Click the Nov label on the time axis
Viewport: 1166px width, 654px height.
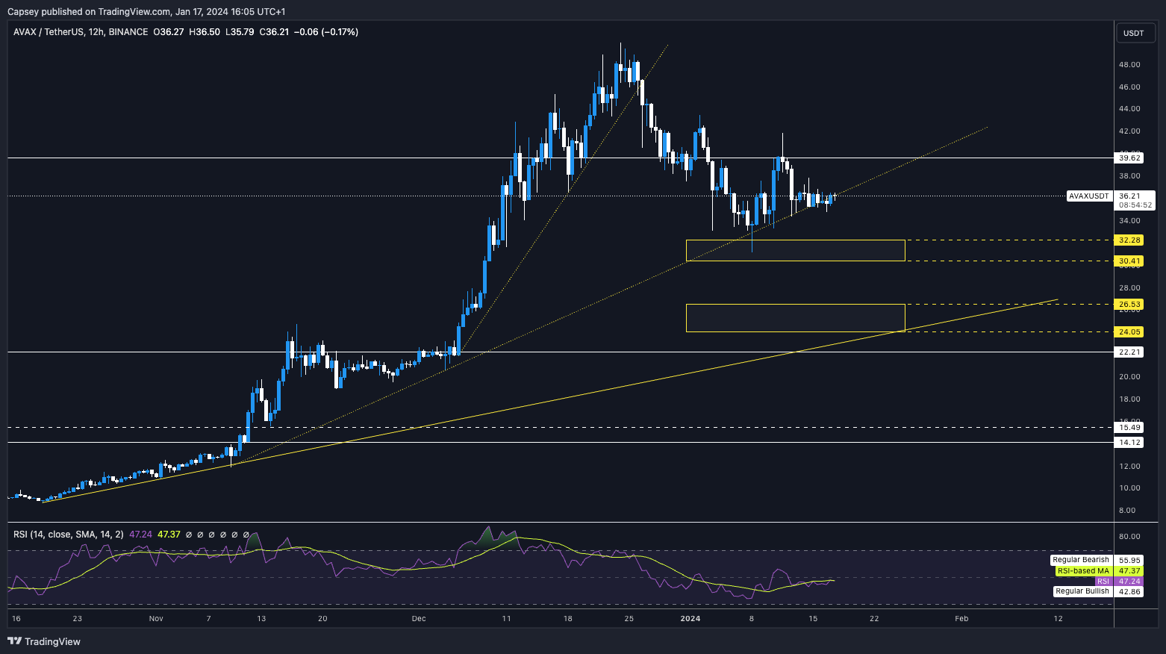(156, 618)
